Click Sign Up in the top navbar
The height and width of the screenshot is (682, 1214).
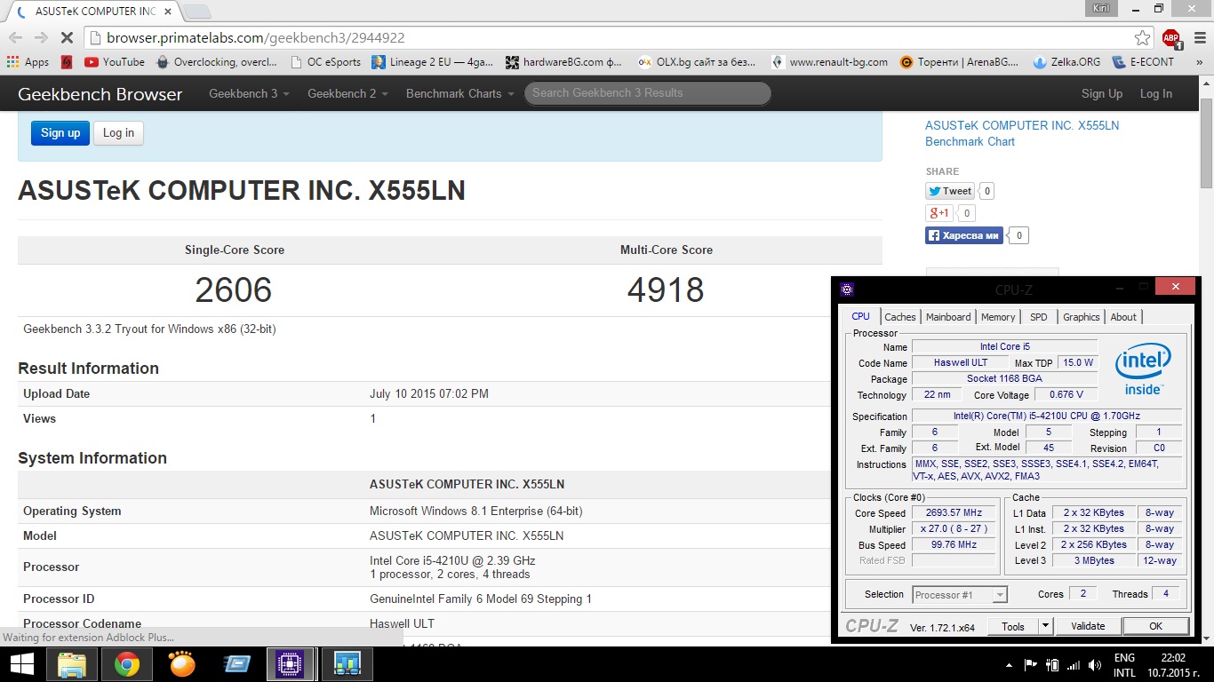(x=1102, y=93)
